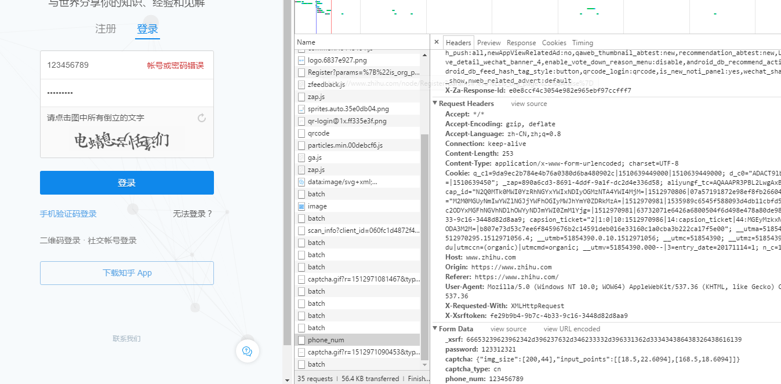Select captcha.gif?r=1512971090453 request
The image size is (781, 384).
point(358,352)
